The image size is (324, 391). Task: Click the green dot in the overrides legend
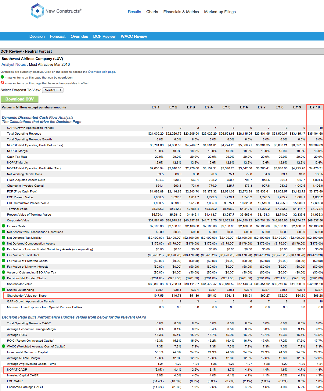(2, 77)
